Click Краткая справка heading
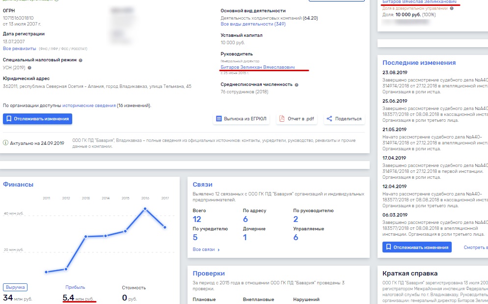The image size is (488, 304). tap(410, 274)
